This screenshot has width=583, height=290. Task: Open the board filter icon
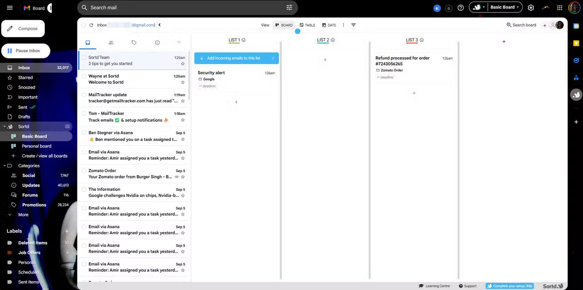353,25
